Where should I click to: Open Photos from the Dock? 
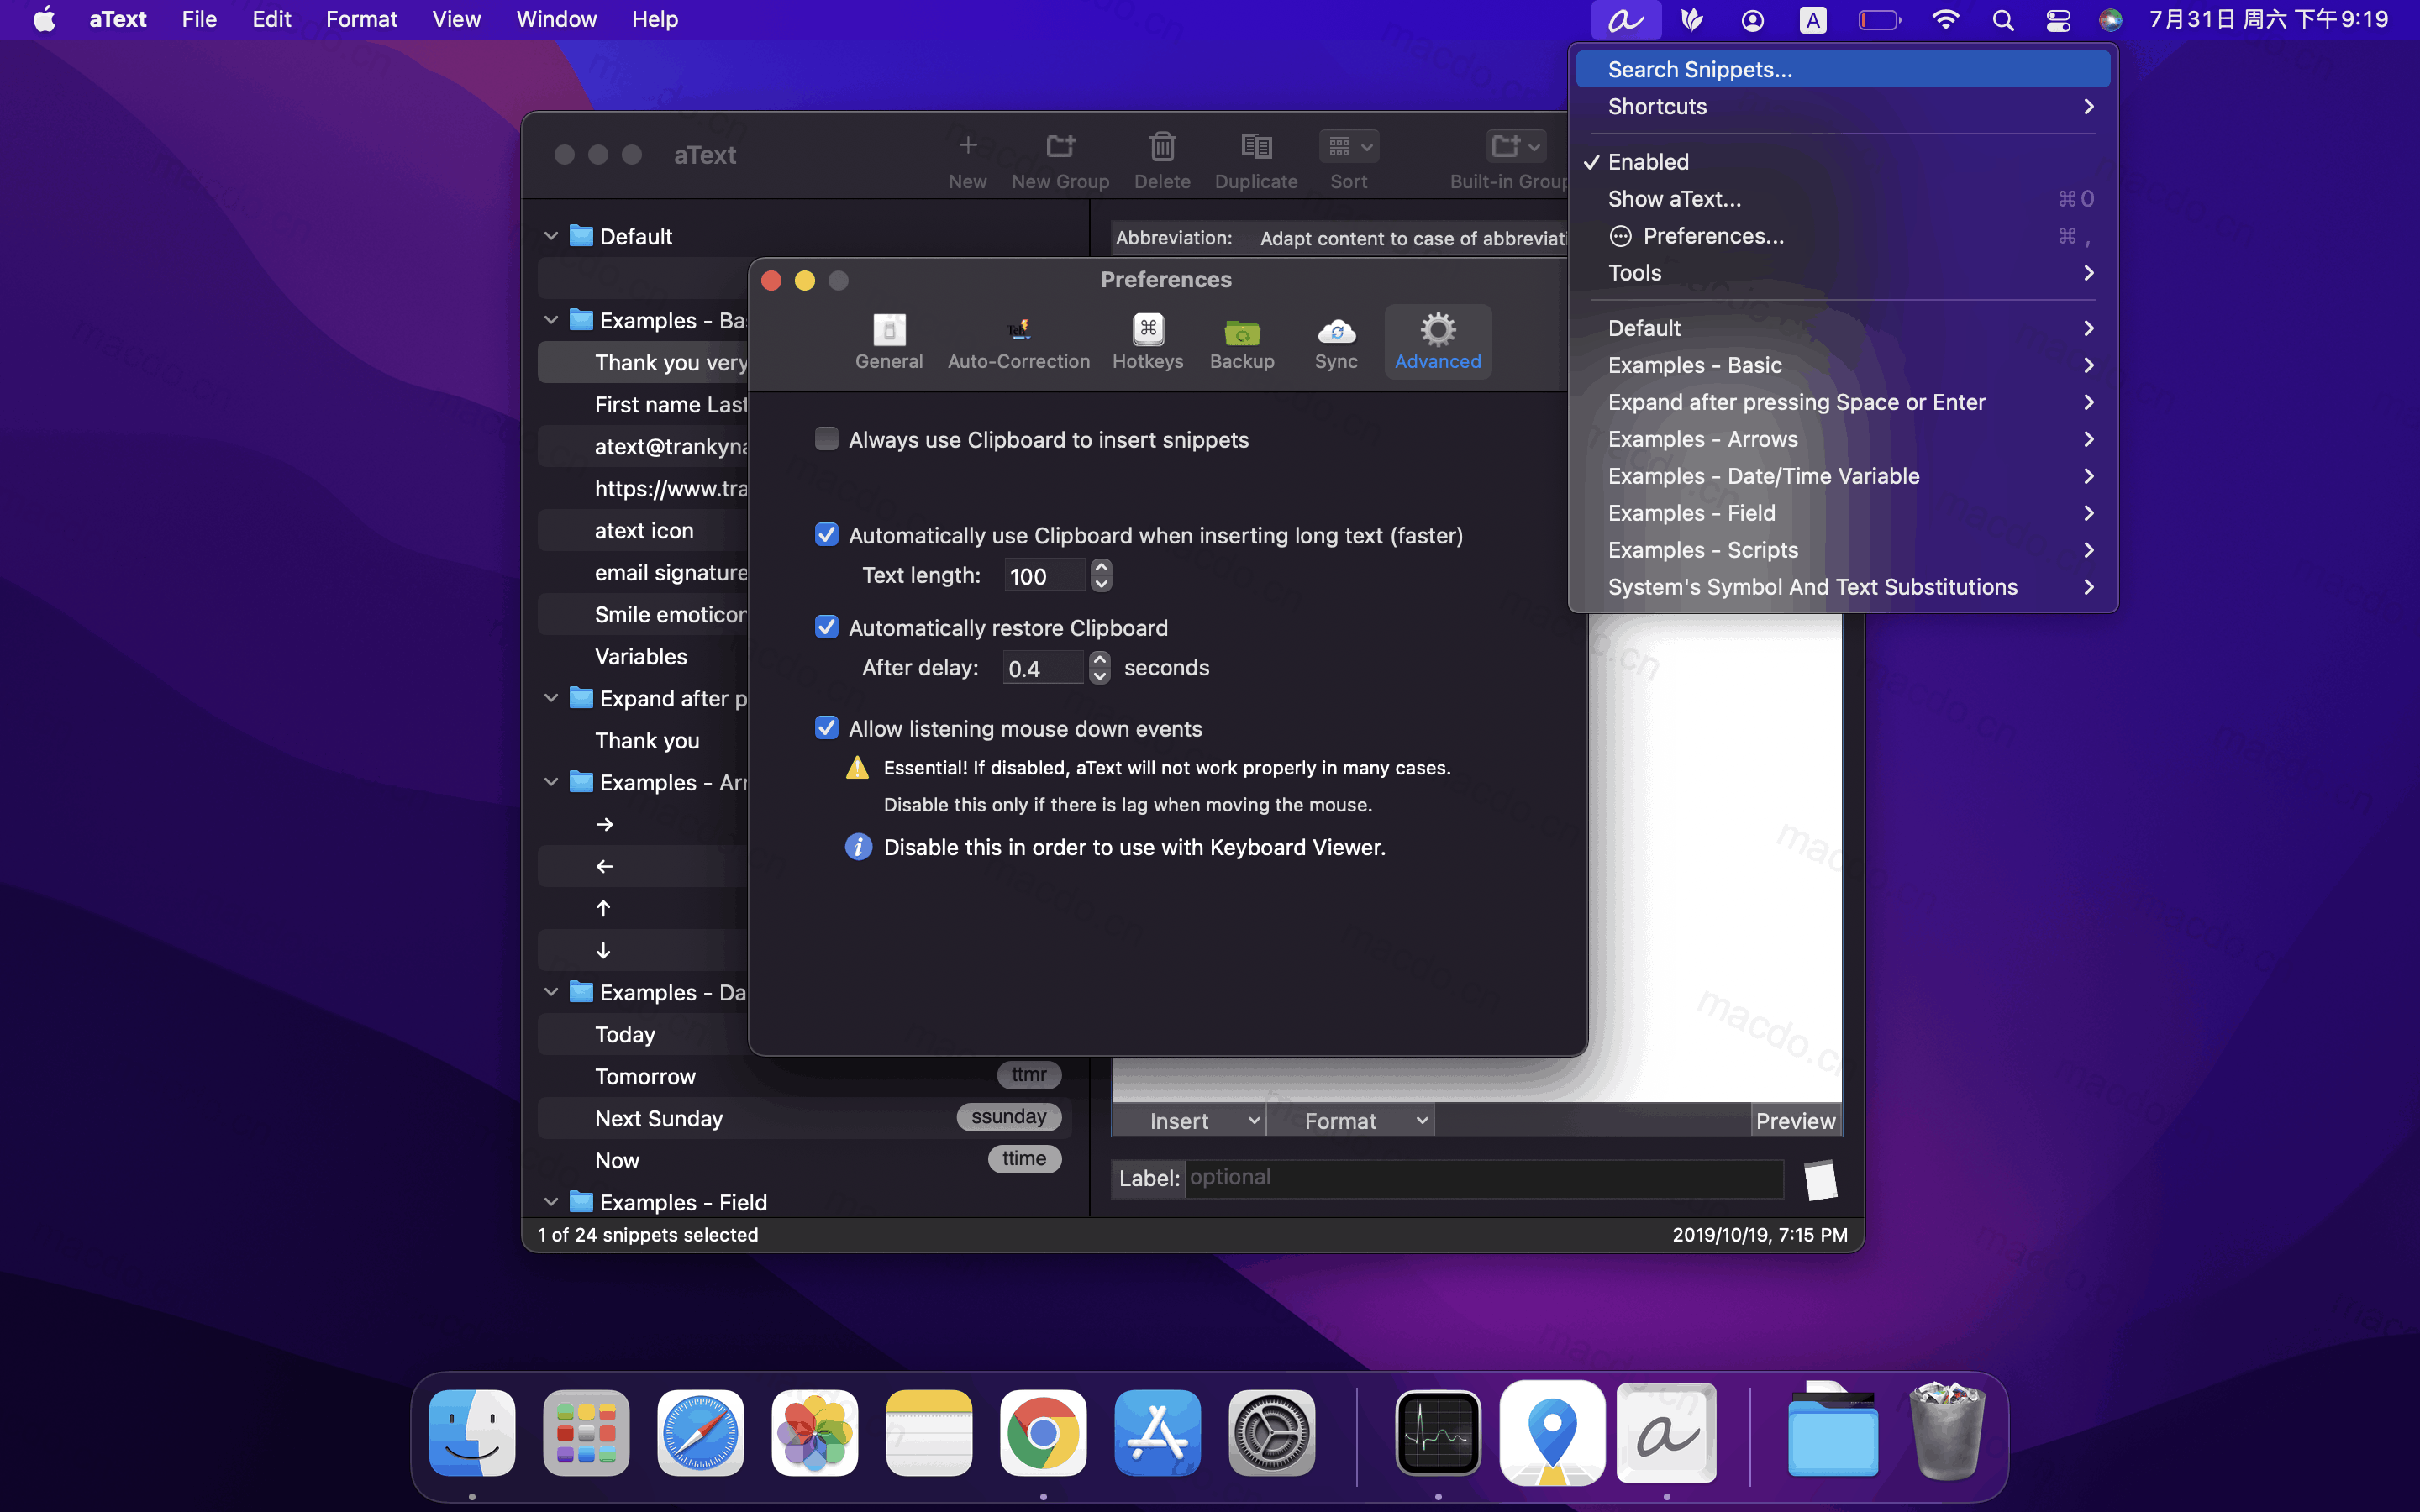814,1432
